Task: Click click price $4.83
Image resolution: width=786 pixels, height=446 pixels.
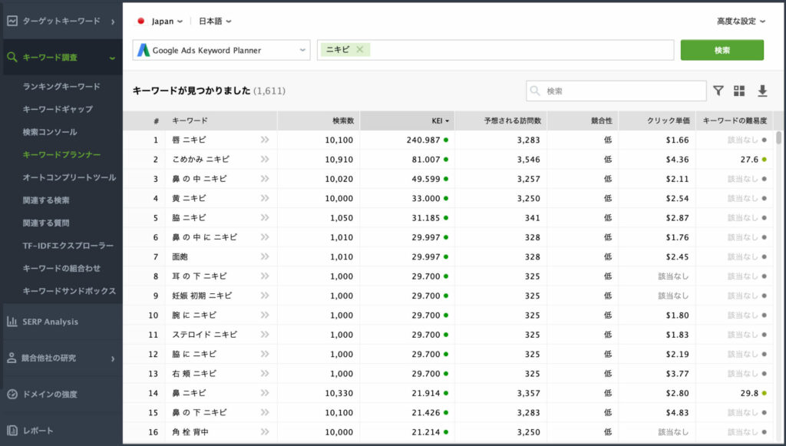Action: click(677, 413)
